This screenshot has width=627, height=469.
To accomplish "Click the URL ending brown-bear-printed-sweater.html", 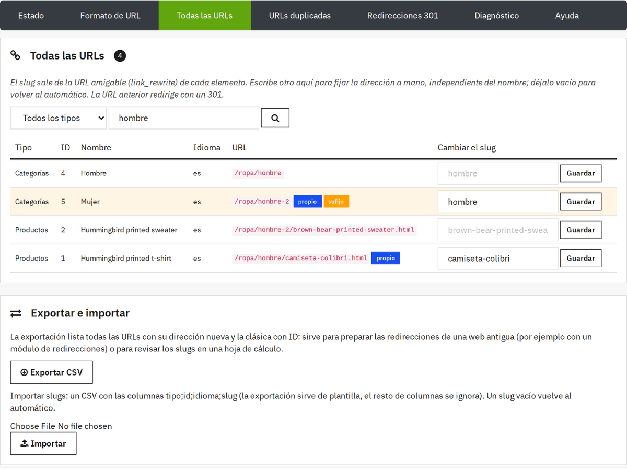I will [x=324, y=230].
